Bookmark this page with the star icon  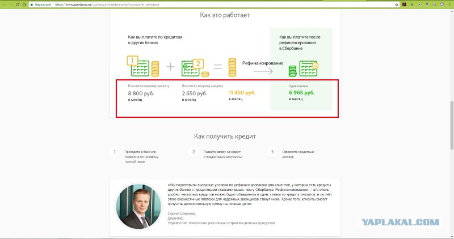[397, 5]
